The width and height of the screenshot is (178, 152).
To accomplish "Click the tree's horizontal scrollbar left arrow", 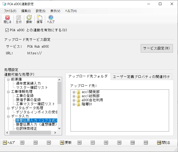I will point(7,133).
